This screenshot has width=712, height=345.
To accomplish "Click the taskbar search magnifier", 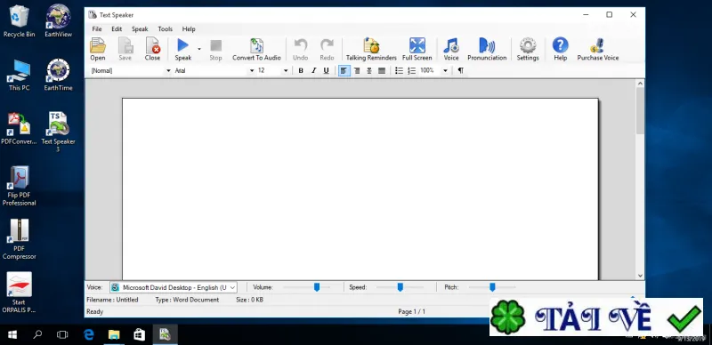I will click(37, 335).
